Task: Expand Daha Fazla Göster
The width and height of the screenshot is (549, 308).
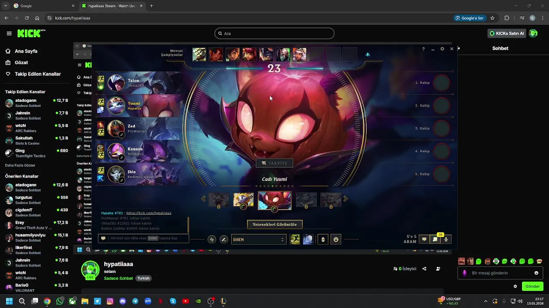Action: point(20,165)
